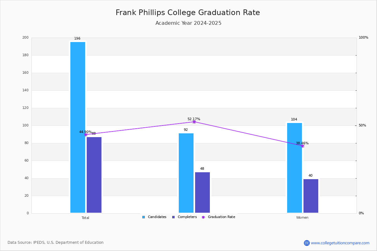Click the purple Completers legend swatch
This screenshot has width=377, height=251.
click(x=173, y=217)
